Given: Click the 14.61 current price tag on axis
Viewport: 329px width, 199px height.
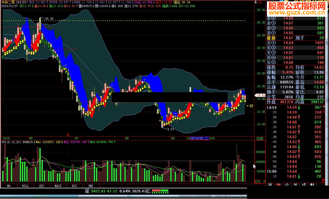Looking at the screenshot, I should [x=261, y=95].
